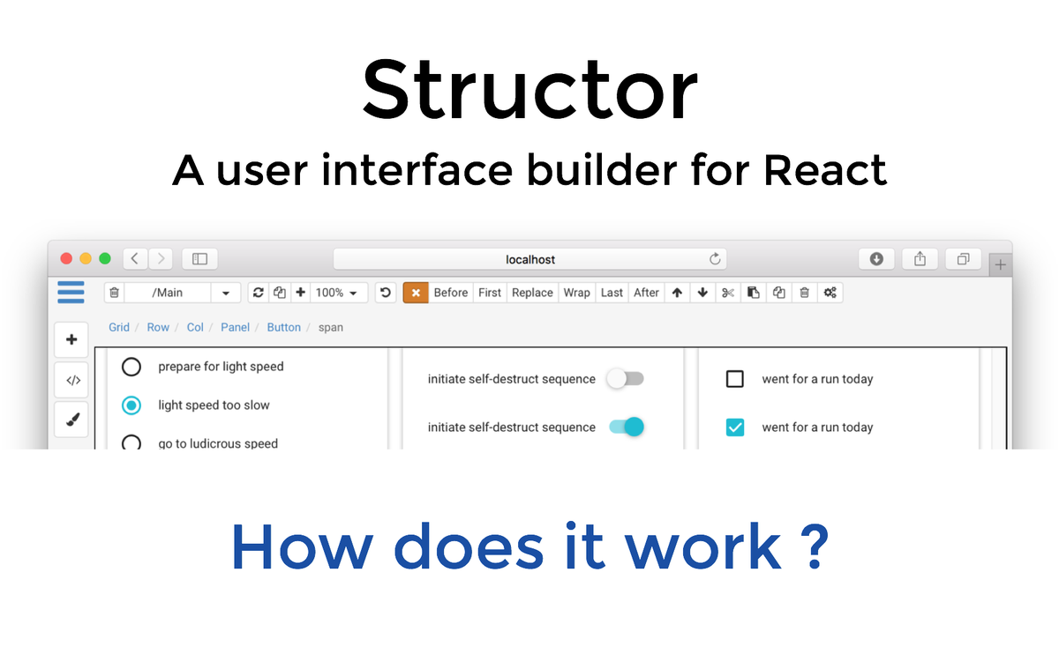Click the Row breadcrumb link

click(158, 327)
